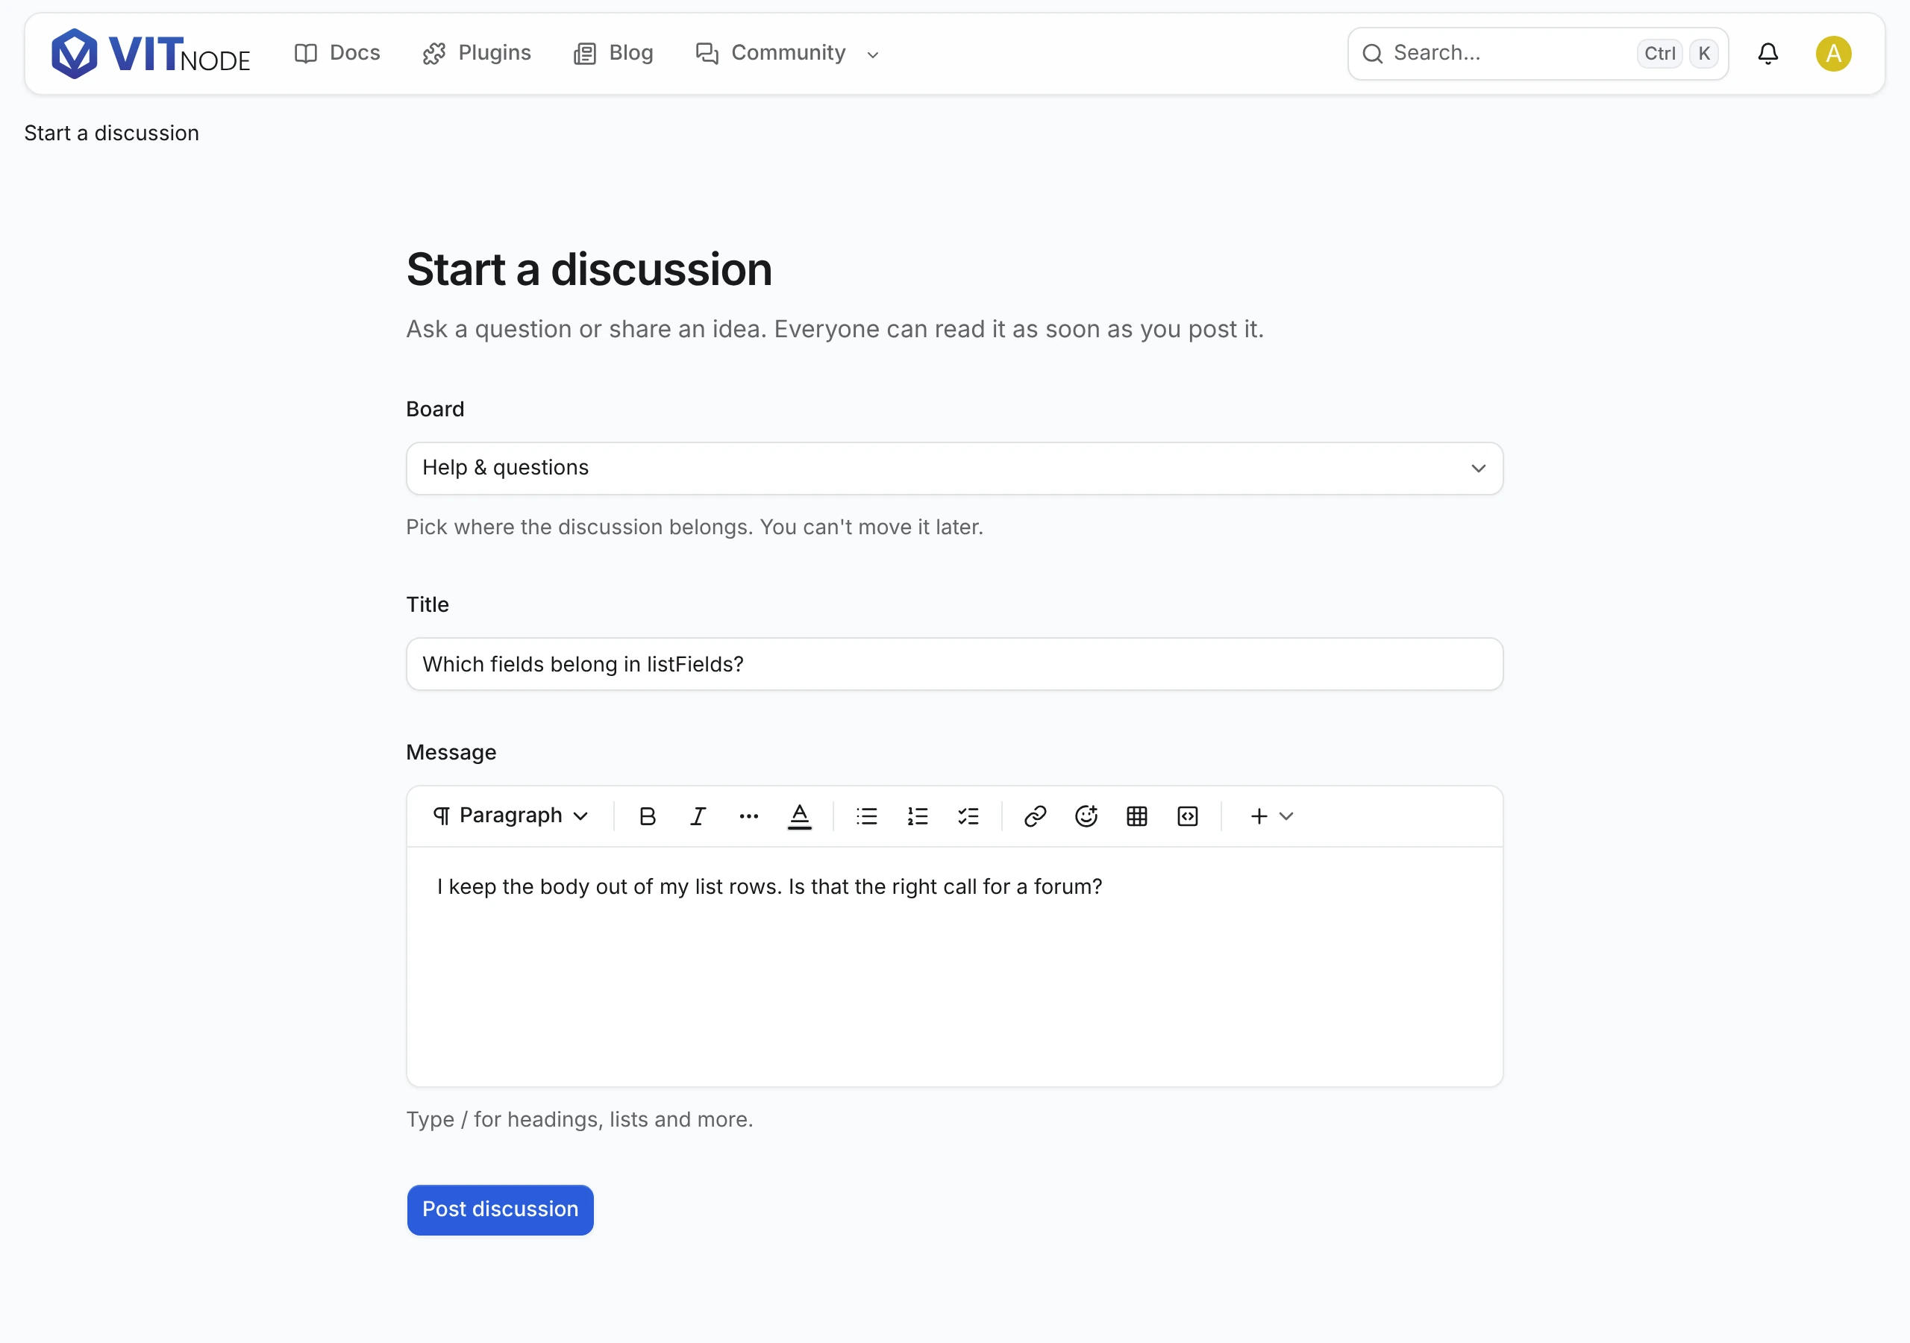This screenshot has height=1343, width=1910.
Task: Add a link to the message
Action: (1035, 816)
